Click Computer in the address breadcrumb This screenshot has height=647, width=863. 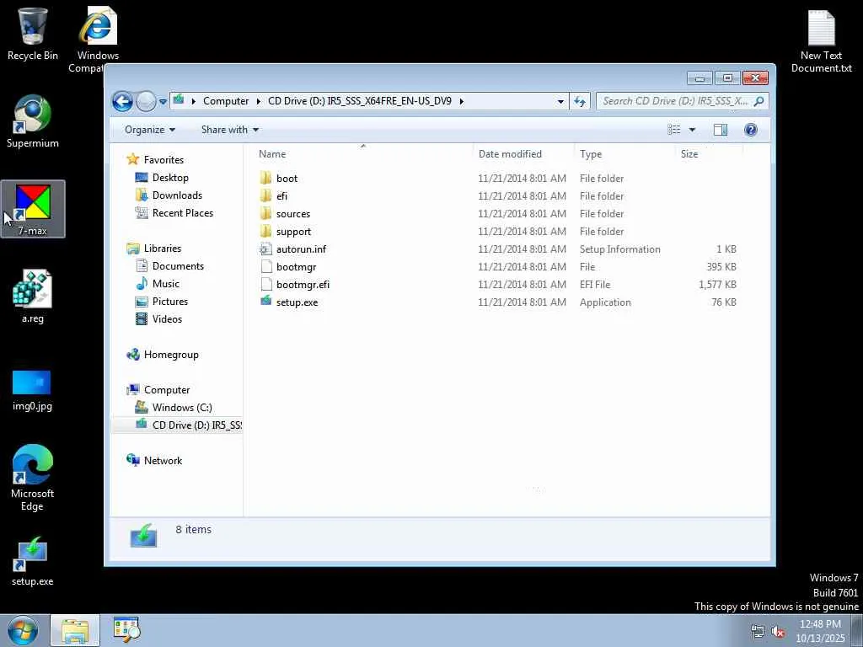click(x=226, y=101)
